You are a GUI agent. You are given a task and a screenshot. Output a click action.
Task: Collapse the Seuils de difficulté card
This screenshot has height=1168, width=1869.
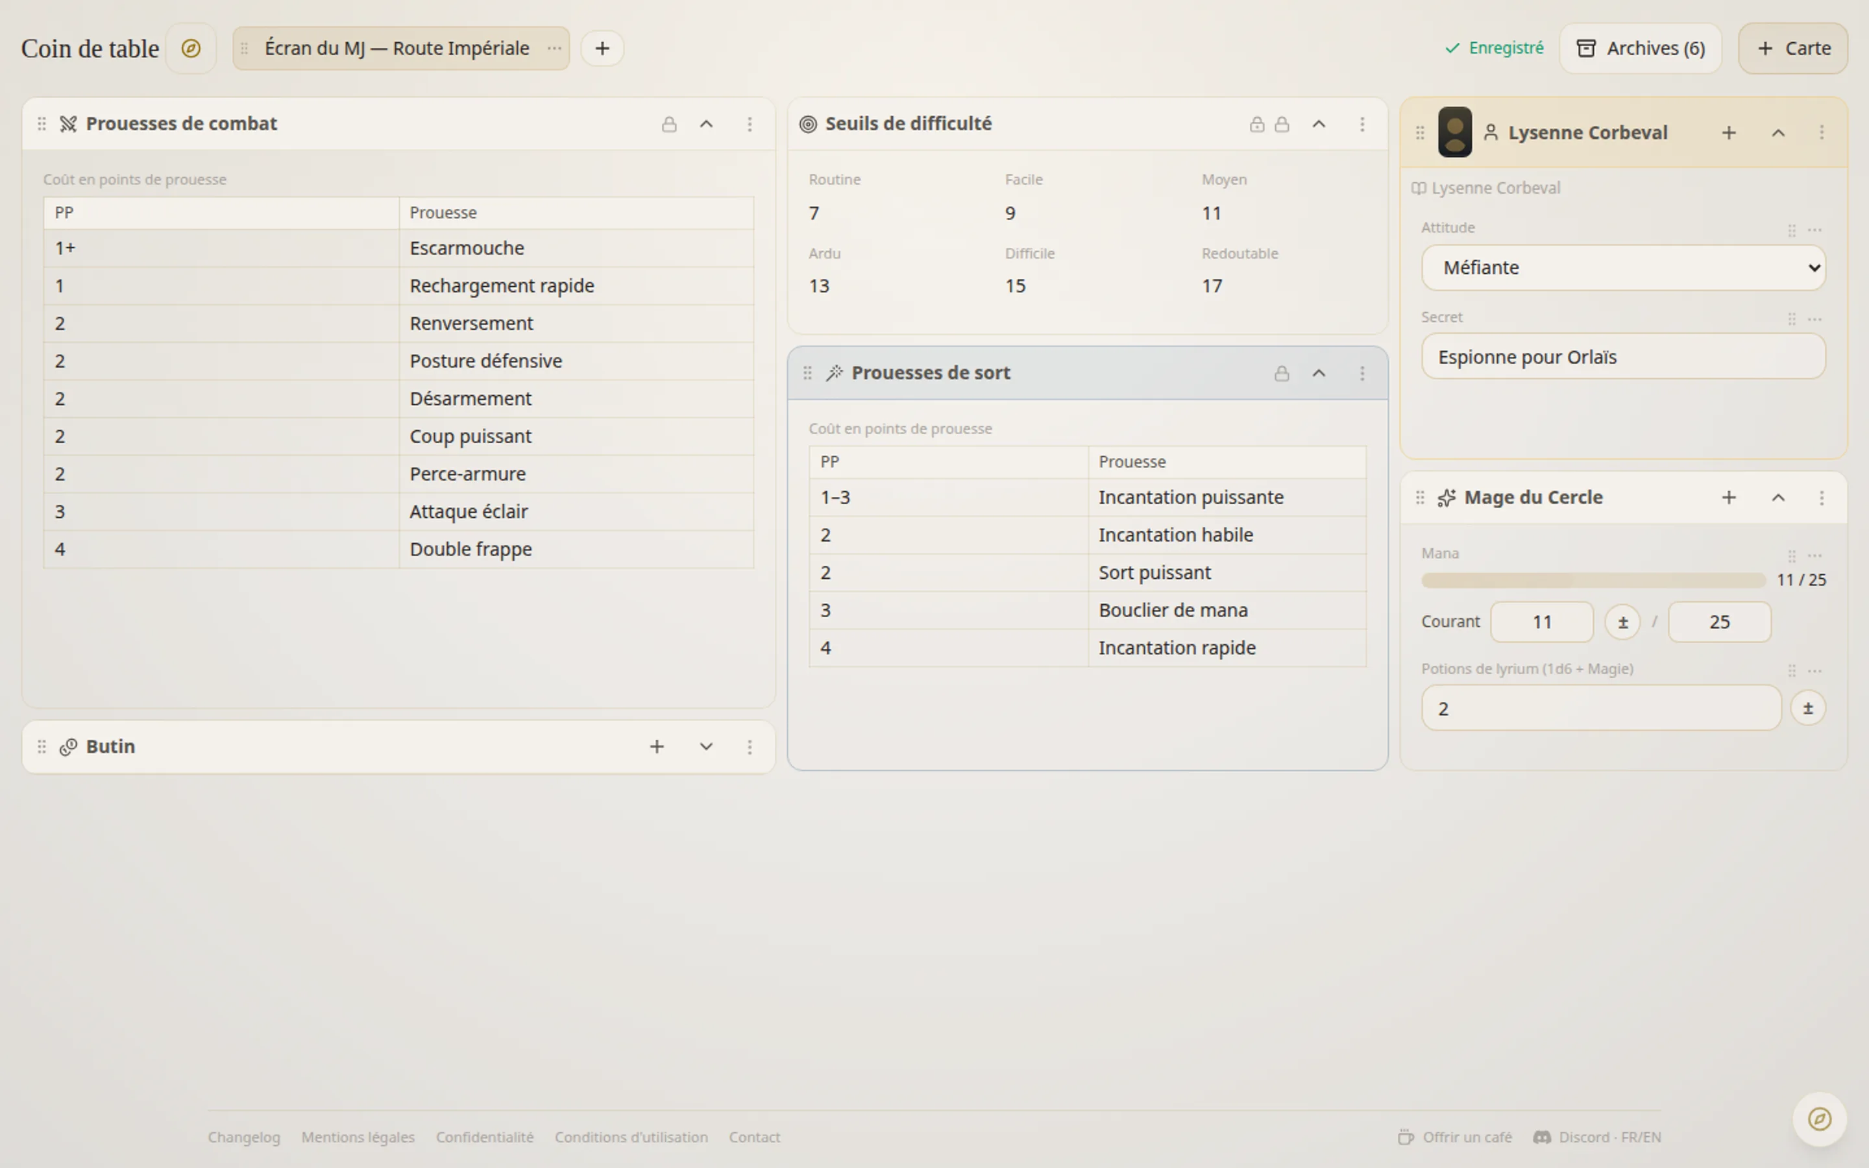pyautogui.click(x=1319, y=125)
